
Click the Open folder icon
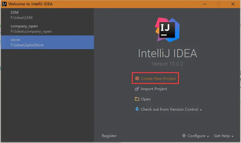[x=137, y=99]
